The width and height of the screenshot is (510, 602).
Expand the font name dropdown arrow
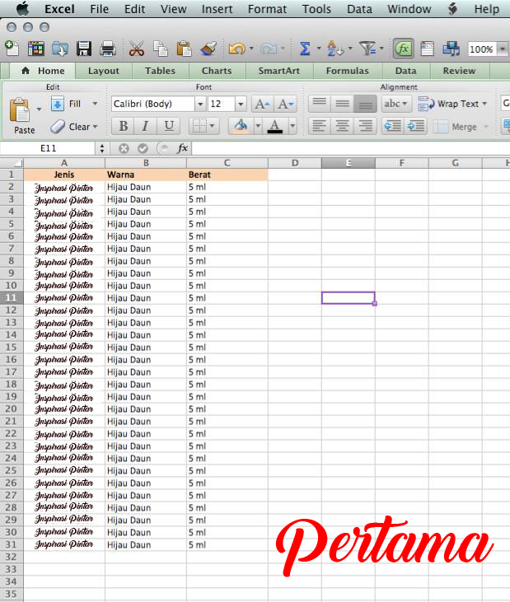coord(200,104)
